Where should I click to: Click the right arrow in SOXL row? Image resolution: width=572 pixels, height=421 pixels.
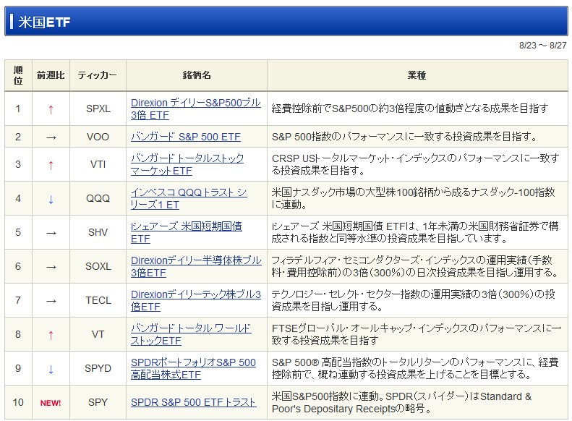pyautogui.click(x=51, y=267)
